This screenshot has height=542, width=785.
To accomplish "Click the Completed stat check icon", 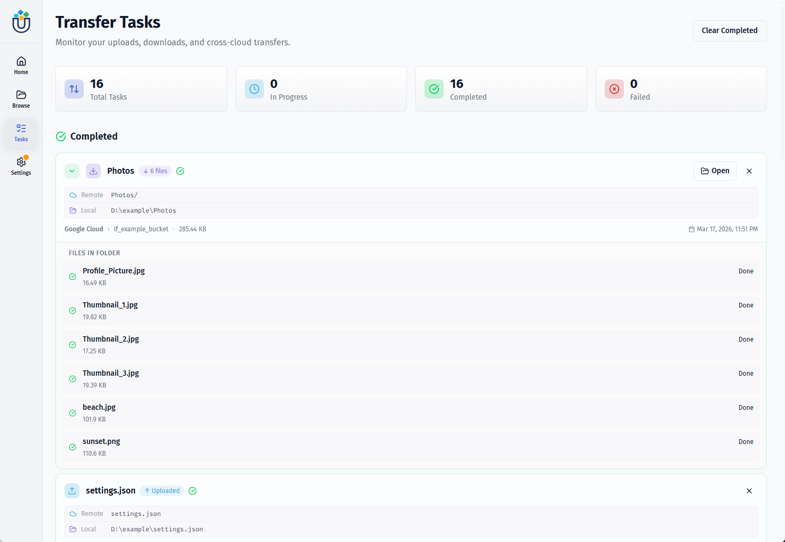I will coord(434,89).
